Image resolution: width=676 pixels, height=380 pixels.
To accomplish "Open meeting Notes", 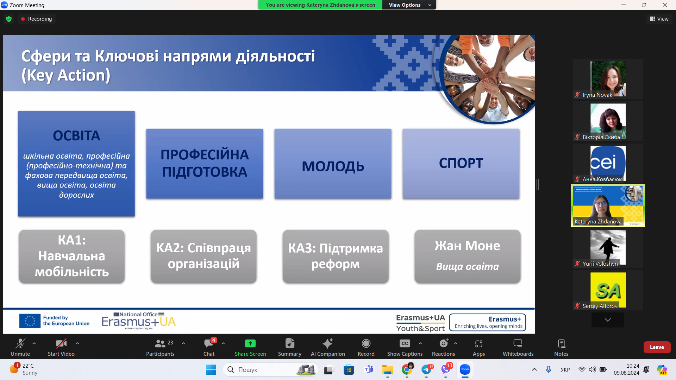I will click(x=561, y=347).
